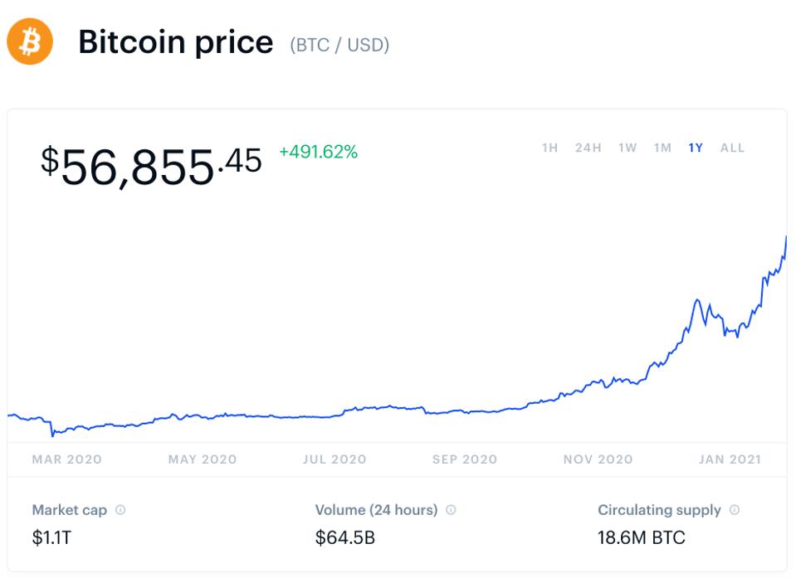This screenshot has height=578, width=796.
Task: Show ALL time price history
Action: click(x=732, y=148)
